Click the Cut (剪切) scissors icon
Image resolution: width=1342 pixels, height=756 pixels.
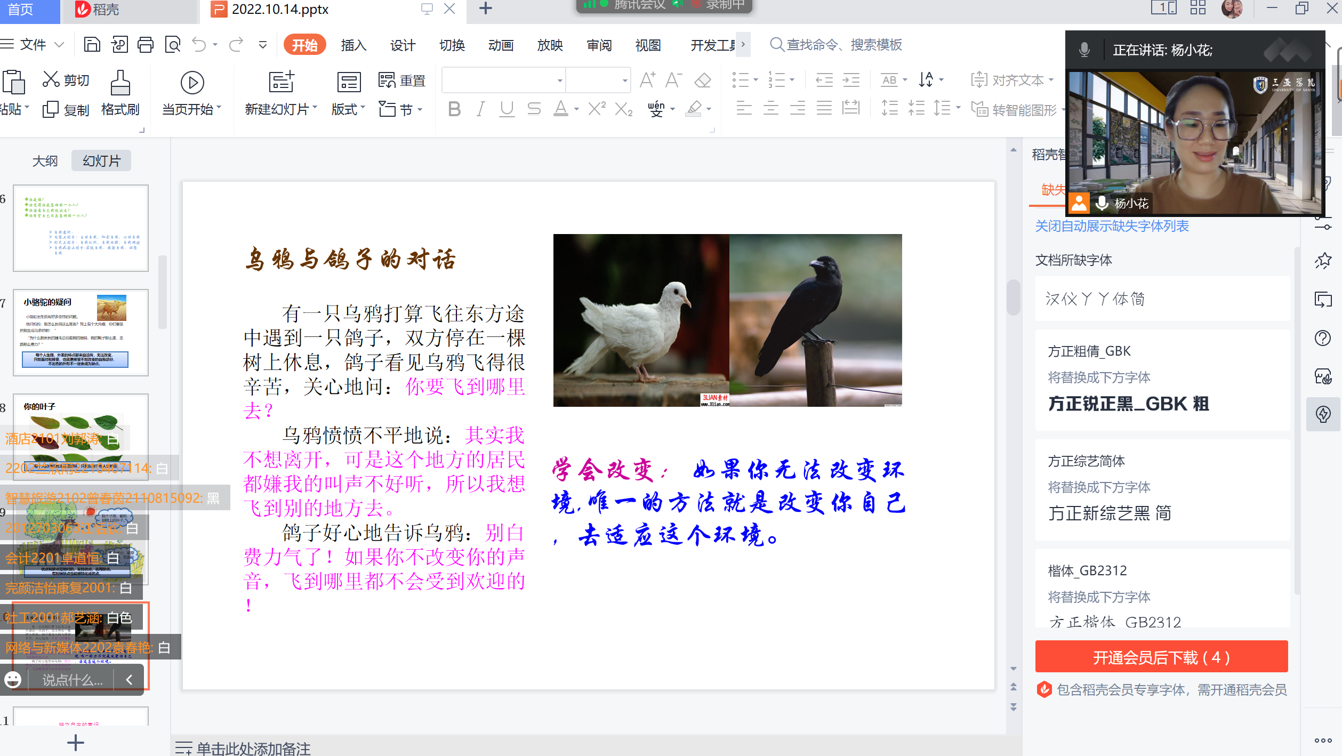51,79
